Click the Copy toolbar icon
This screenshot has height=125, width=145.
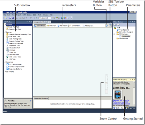[x=20, y=18]
